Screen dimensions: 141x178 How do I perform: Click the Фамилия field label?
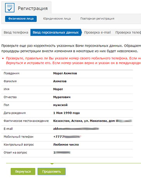coord(10,81)
